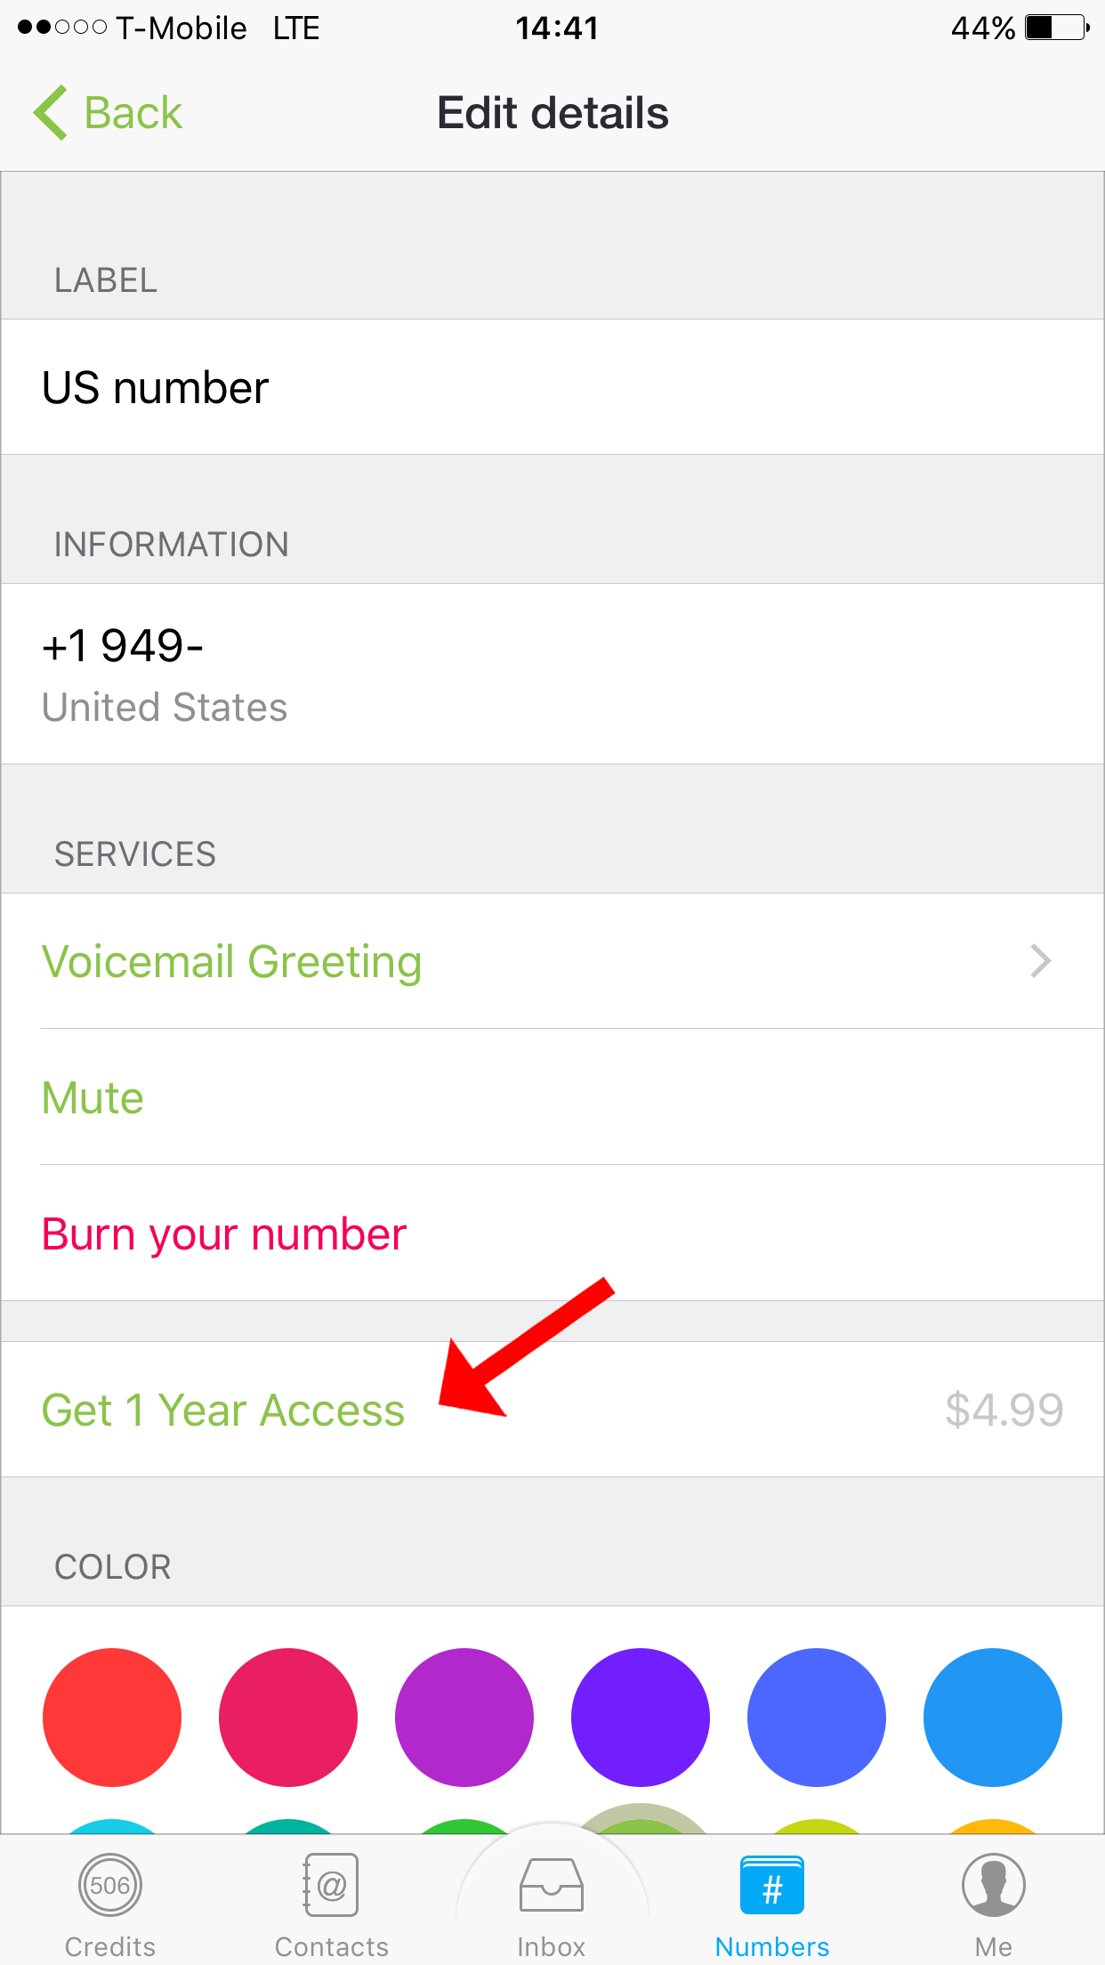Tap Burn your number

click(224, 1234)
